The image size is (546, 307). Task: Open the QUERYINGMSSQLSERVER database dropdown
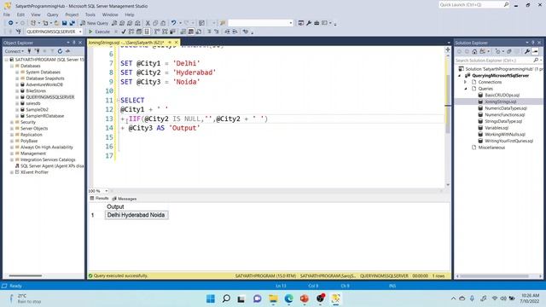[x=80, y=32]
